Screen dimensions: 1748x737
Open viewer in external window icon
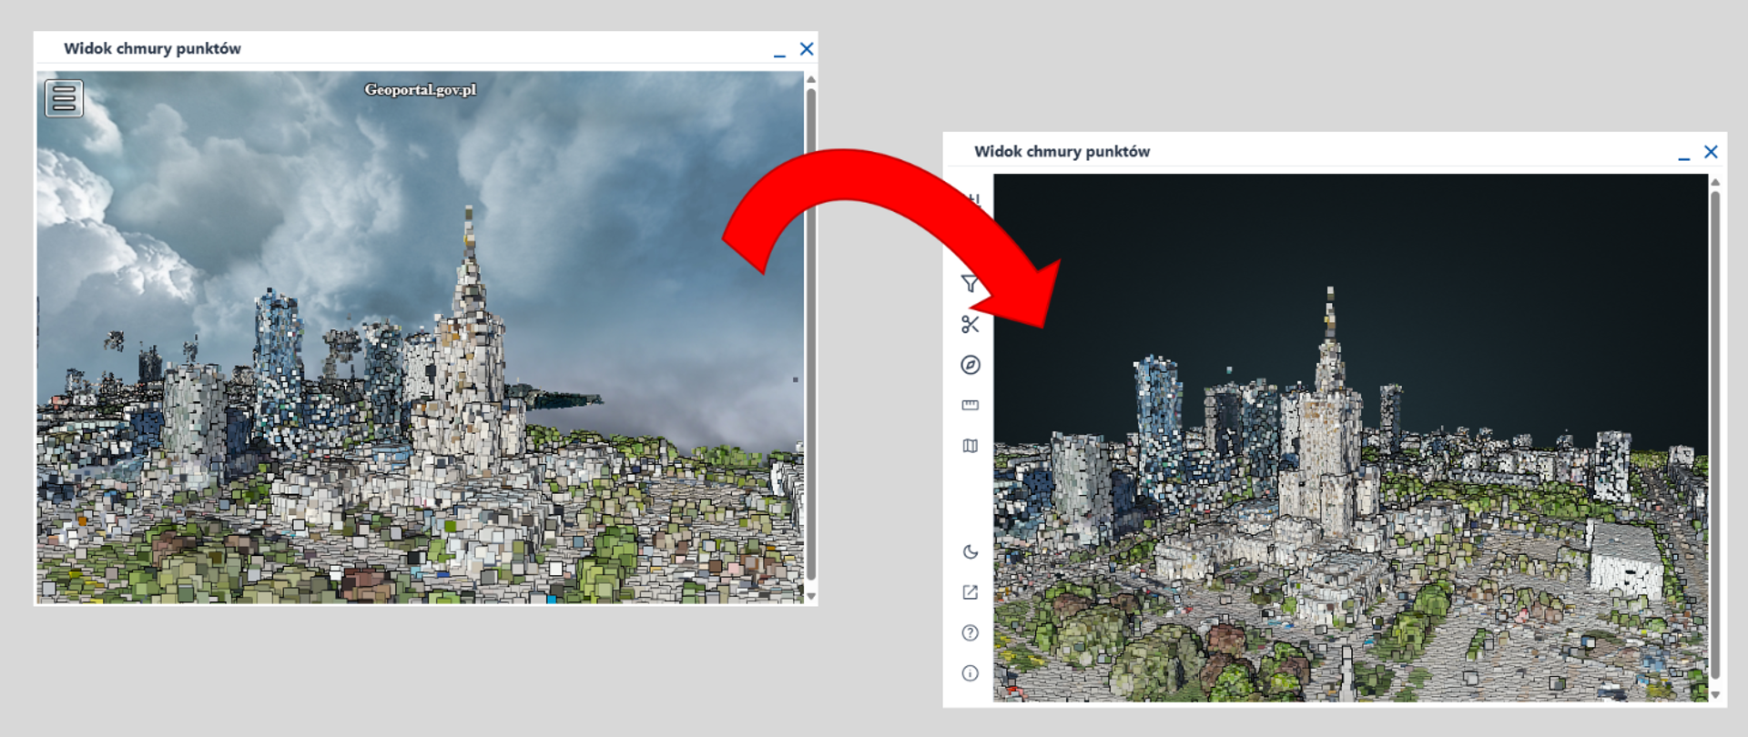tap(970, 592)
